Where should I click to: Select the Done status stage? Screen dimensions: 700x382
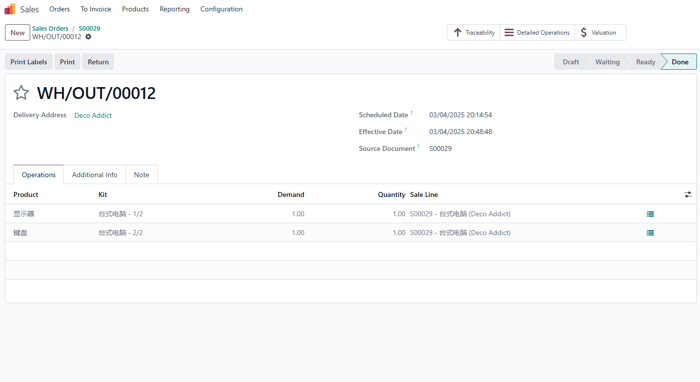(680, 62)
